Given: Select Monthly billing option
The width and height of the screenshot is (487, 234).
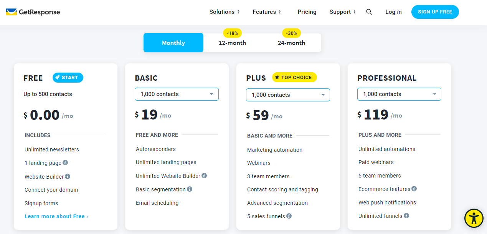Looking at the screenshot, I should point(173,43).
